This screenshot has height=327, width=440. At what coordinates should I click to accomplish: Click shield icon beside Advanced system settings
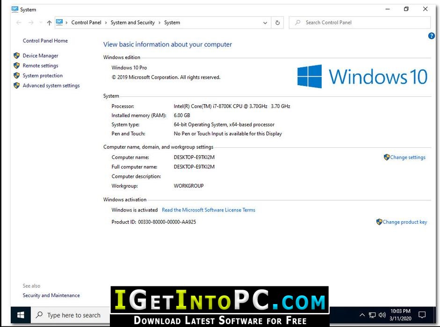pos(16,86)
